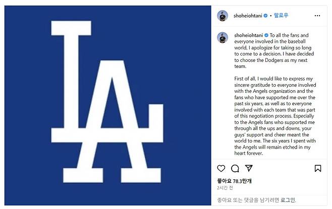Open the profile avatar in the post header
This screenshot has height=209, width=332.
click(223, 16)
